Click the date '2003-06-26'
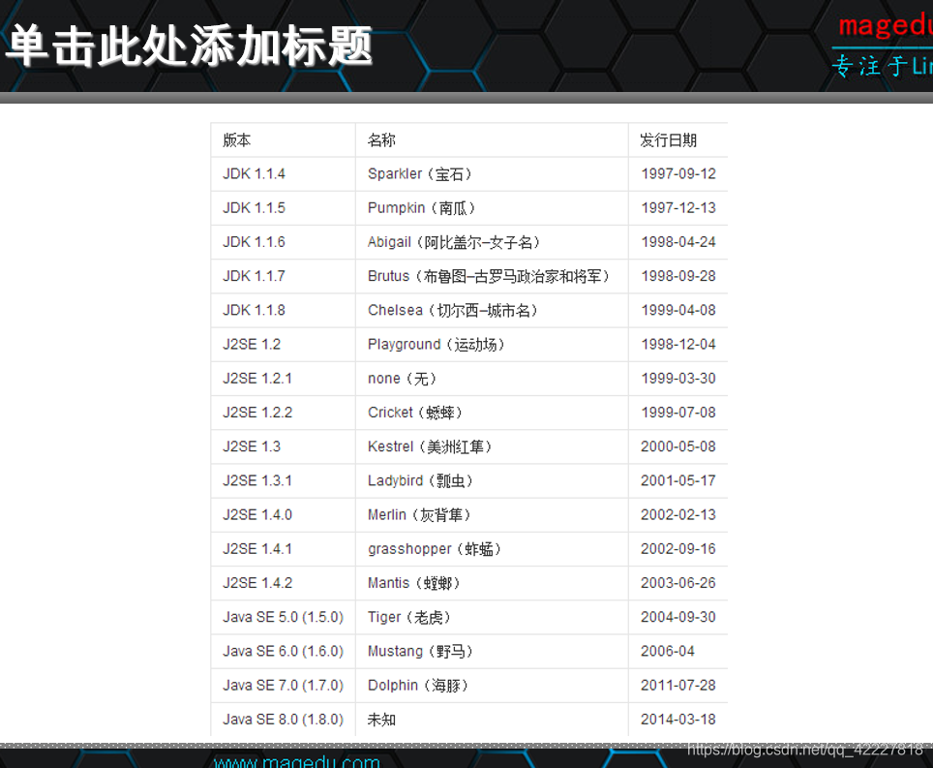Viewport: 933px width, 768px height. 678,583
